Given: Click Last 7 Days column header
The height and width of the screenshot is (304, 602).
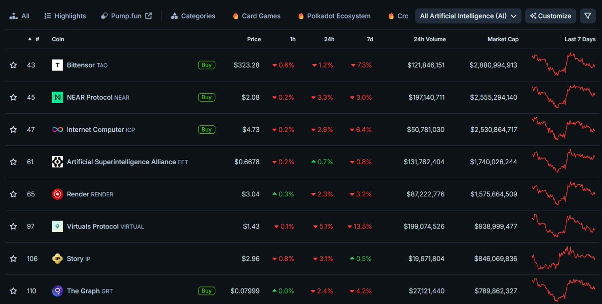Looking at the screenshot, I should click(580, 39).
